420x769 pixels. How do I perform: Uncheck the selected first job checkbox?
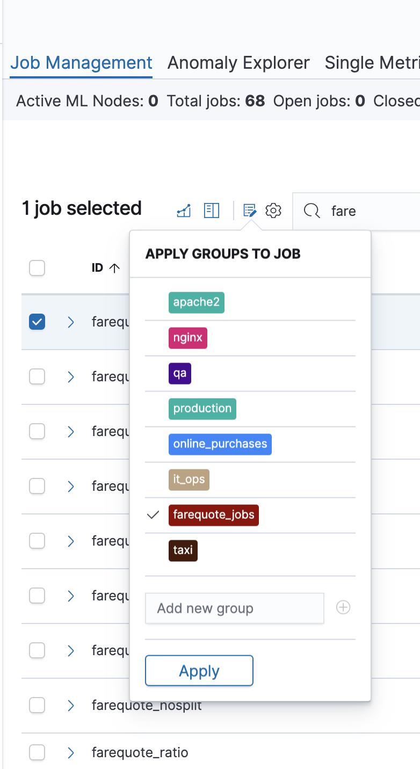tap(37, 322)
